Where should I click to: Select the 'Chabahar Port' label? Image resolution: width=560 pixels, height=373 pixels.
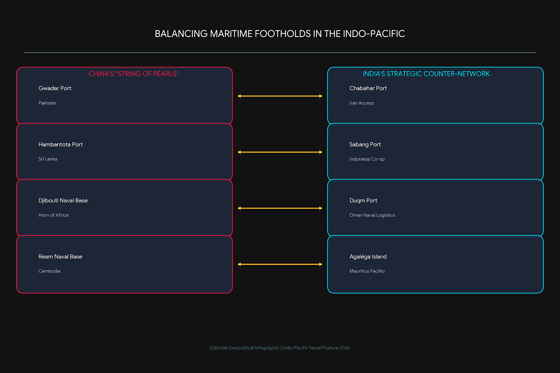(368, 88)
